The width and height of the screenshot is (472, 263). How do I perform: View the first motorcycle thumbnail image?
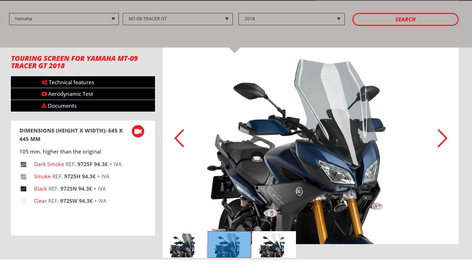184,245
